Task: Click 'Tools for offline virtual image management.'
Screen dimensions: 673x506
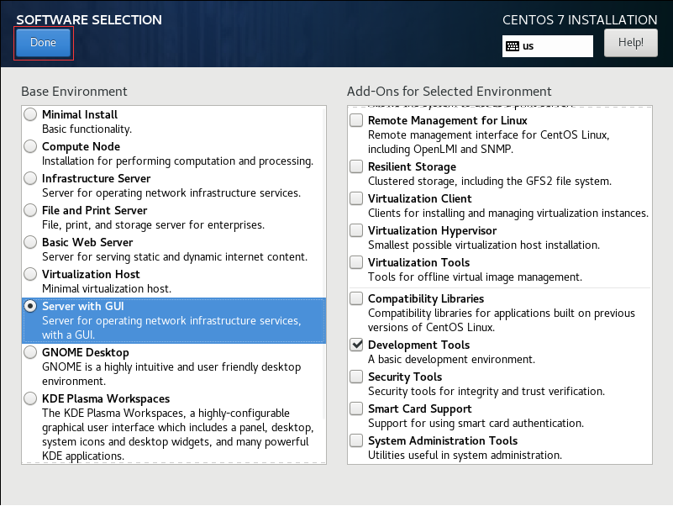Action: click(x=476, y=277)
